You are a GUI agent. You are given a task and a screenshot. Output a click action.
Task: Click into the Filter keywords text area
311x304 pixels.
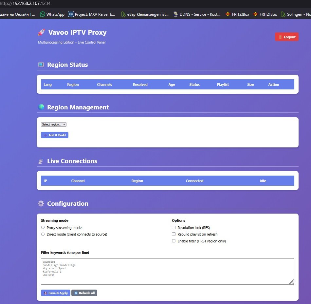point(167,272)
